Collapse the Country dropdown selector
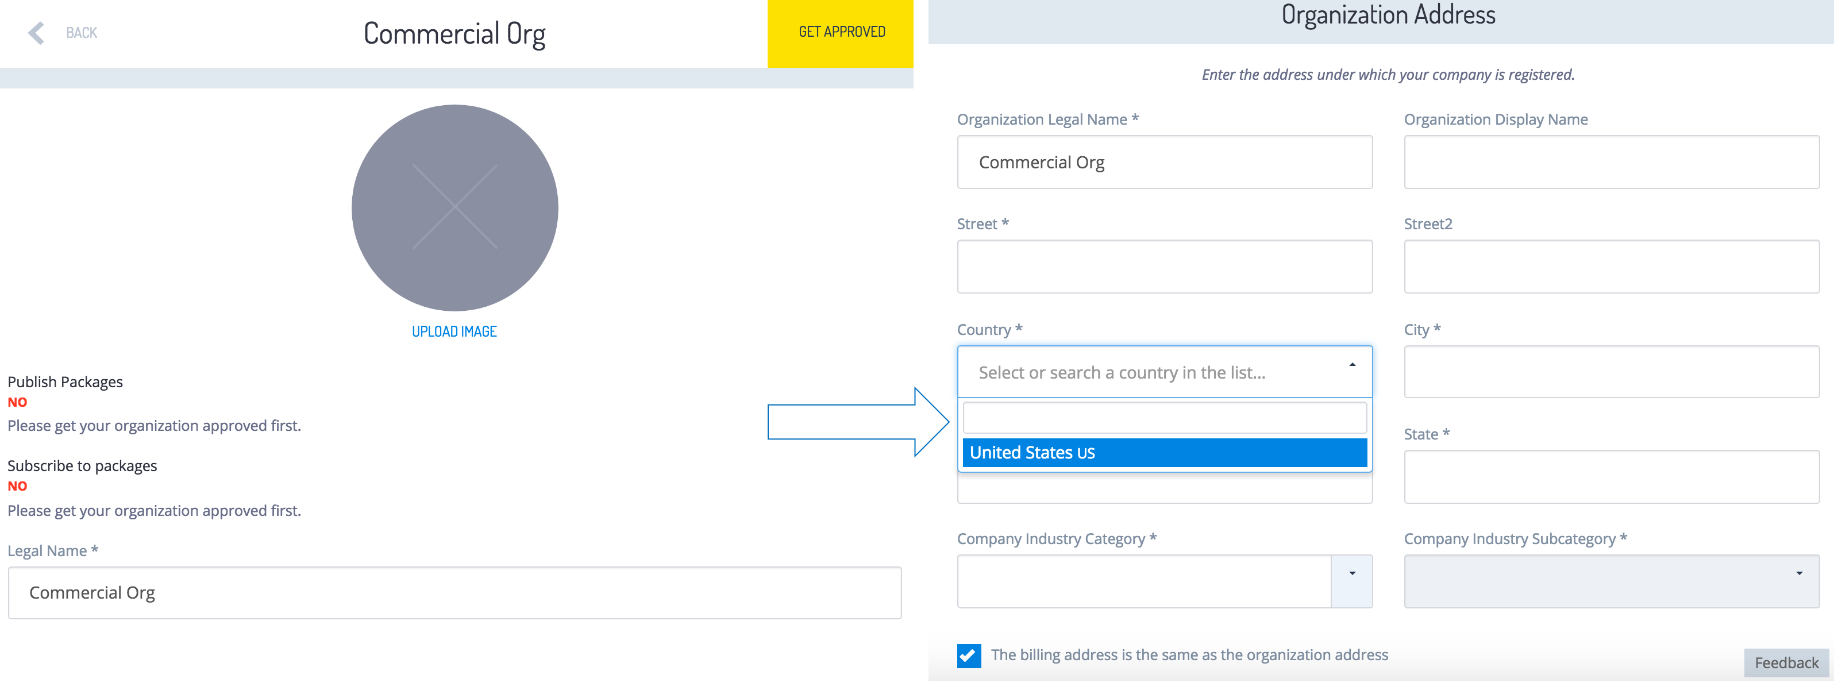This screenshot has height=694, width=1834. click(1165, 372)
